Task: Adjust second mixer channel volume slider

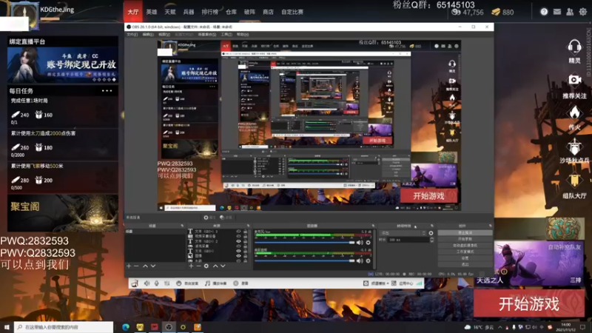Action: pyautogui.click(x=305, y=260)
